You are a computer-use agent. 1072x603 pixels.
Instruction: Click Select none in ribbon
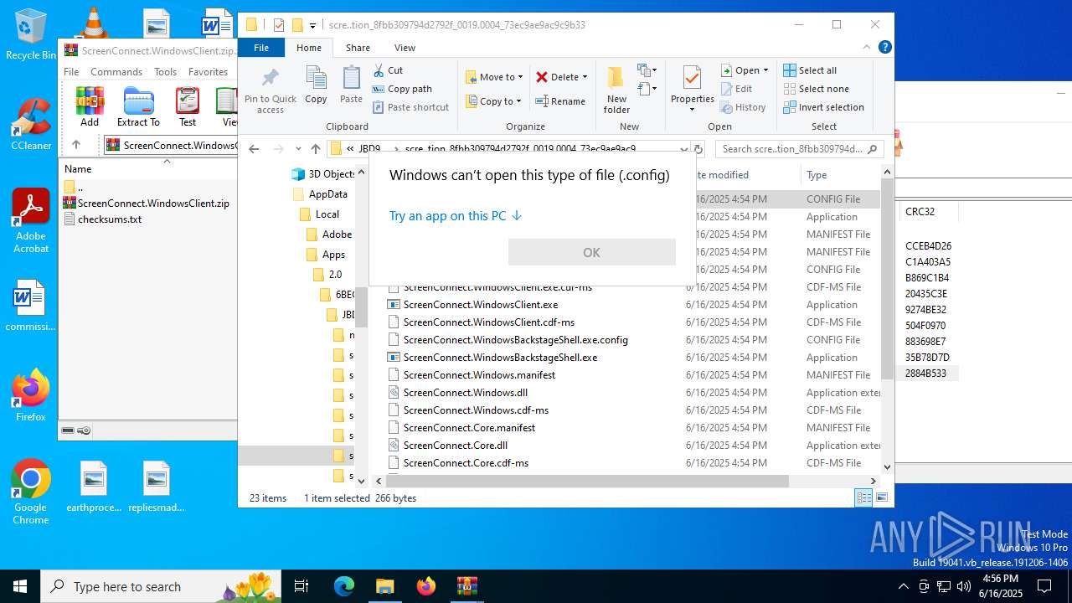coord(816,89)
